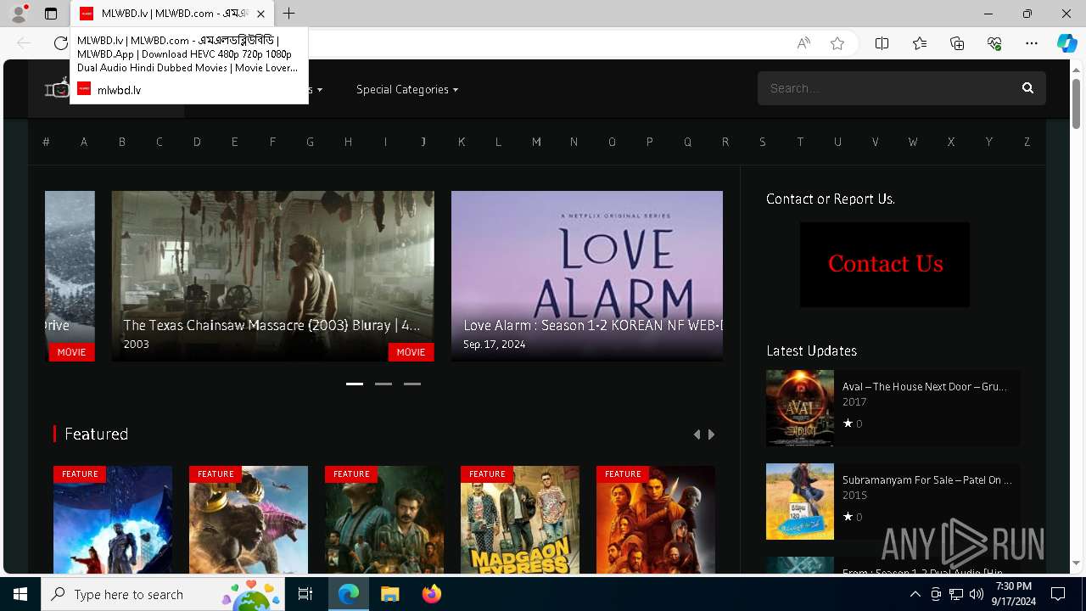1086x611 pixels.
Task: Open Edge Settings and more menu
Action: [x=1032, y=43]
